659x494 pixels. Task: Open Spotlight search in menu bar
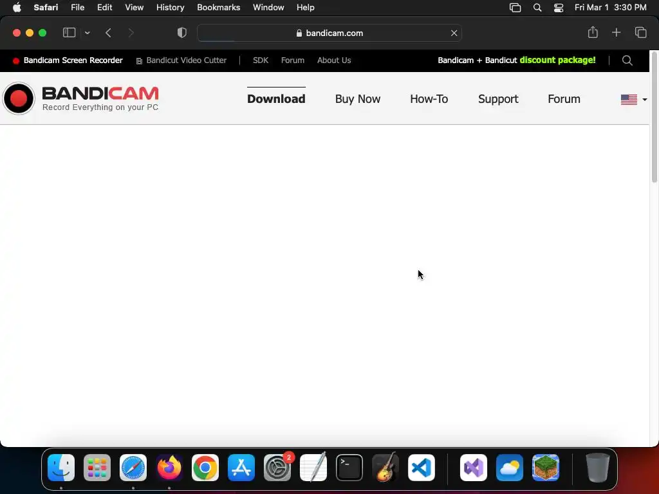pos(537,8)
